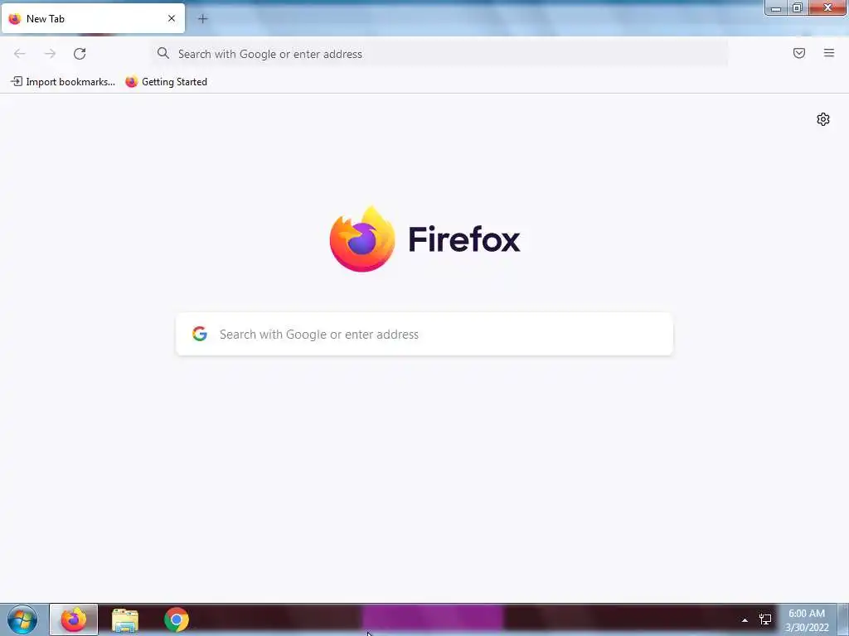The width and height of the screenshot is (849, 636).
Task: Click Firefox icon in taskbar
Action: pyautogui.click(x=74, y=619)
